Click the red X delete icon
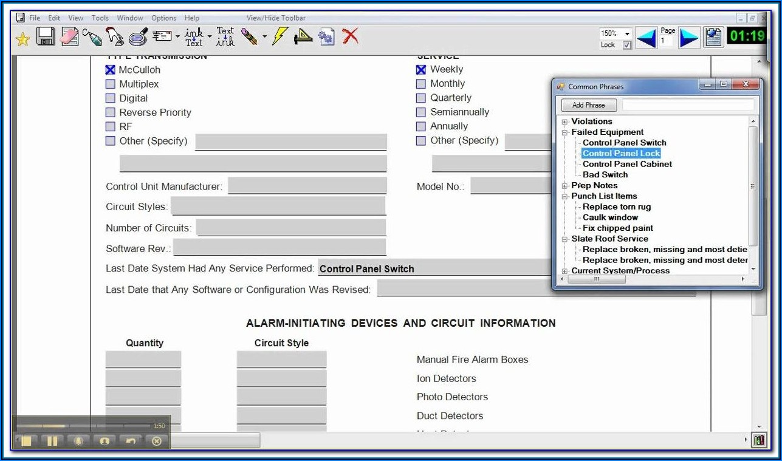Image resolution: width=782 pixels, height=461 pixels. (350, 37)
